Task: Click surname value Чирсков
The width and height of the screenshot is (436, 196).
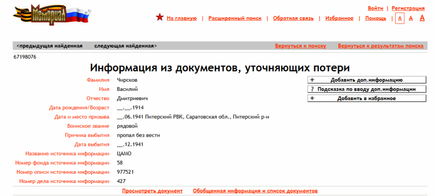Action: click(127, 80)
